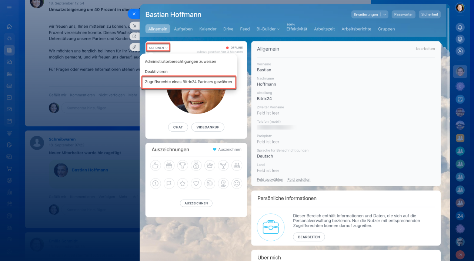Click the AUSZEICHNEN button below the awards

[196, 203]
